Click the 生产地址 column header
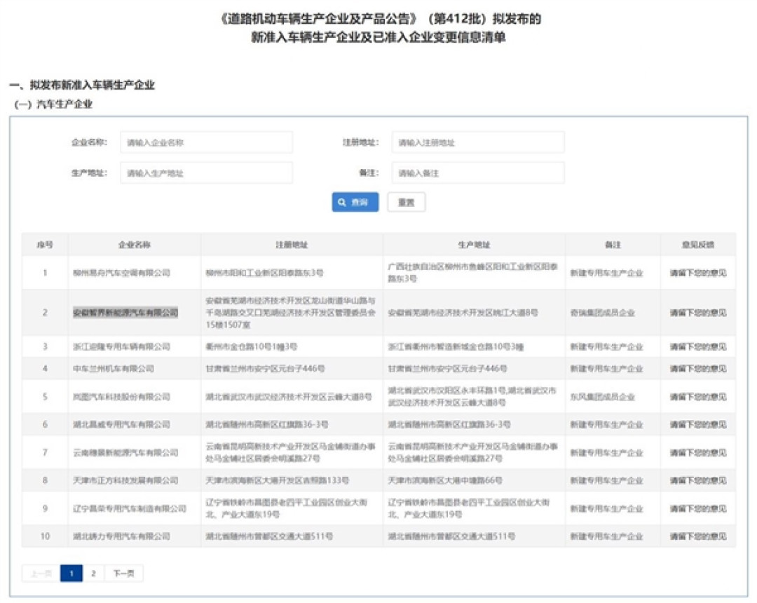 (474, 245)
